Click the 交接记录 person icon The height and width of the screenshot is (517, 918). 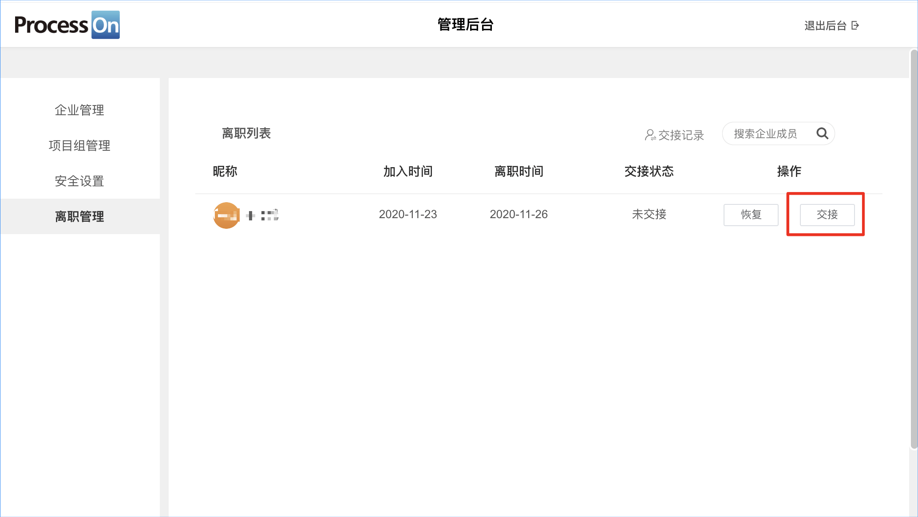pos(650,135)
